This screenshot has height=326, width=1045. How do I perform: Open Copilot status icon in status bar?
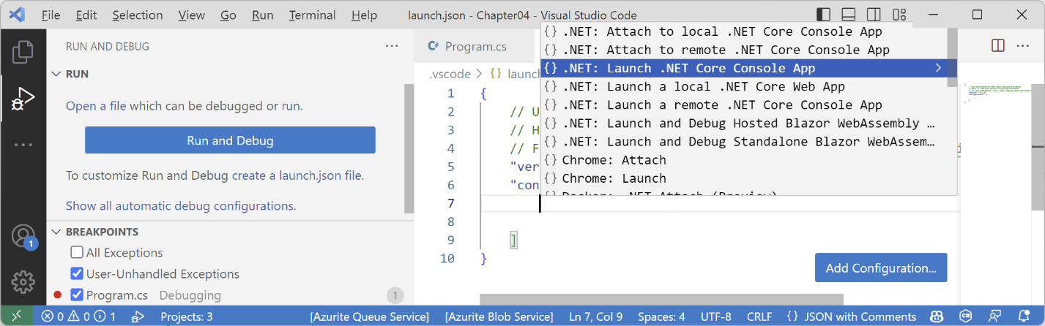(x=936, y=316)
